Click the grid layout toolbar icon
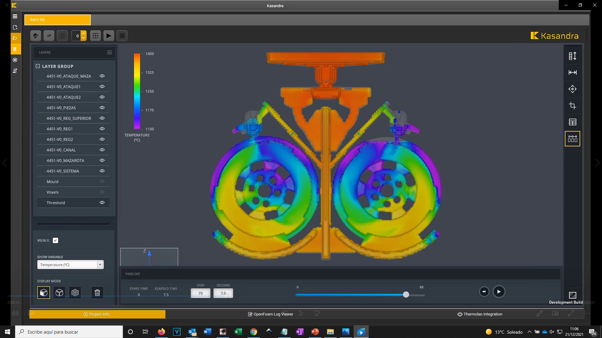 coord(95,36)
